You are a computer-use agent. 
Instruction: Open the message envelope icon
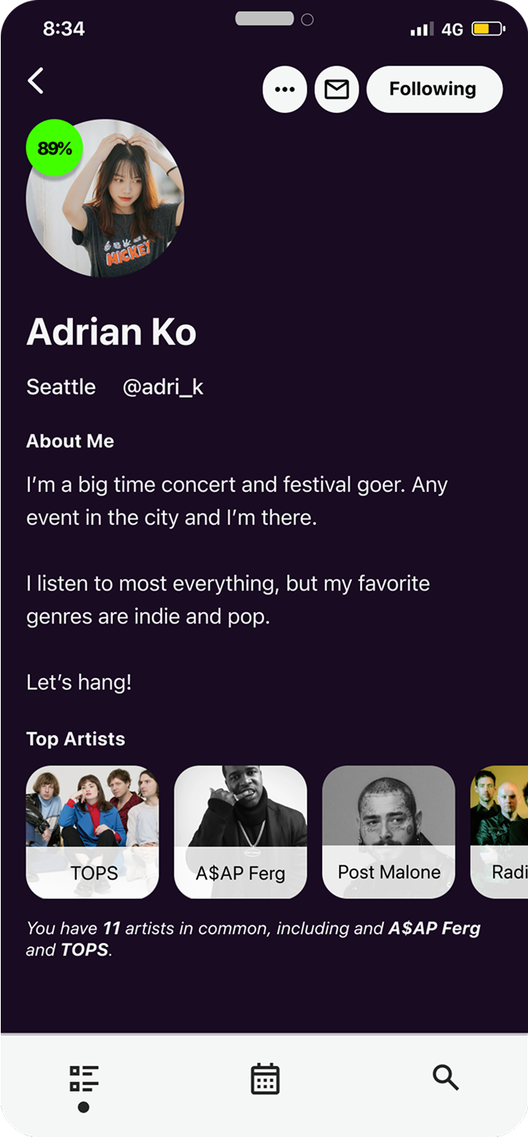[x=336, y=89]
